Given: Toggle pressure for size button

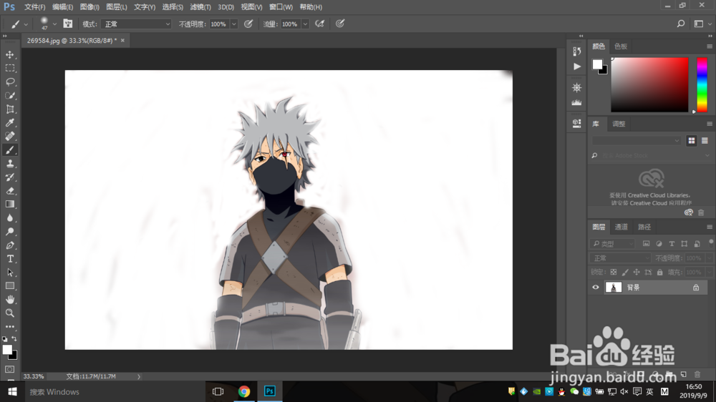Looking at the screenshot, I should click(x=339, y=24).
